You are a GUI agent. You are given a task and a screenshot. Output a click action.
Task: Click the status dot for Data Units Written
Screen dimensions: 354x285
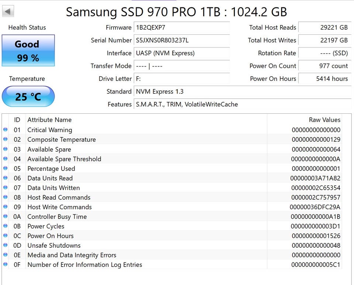point(6,188)
